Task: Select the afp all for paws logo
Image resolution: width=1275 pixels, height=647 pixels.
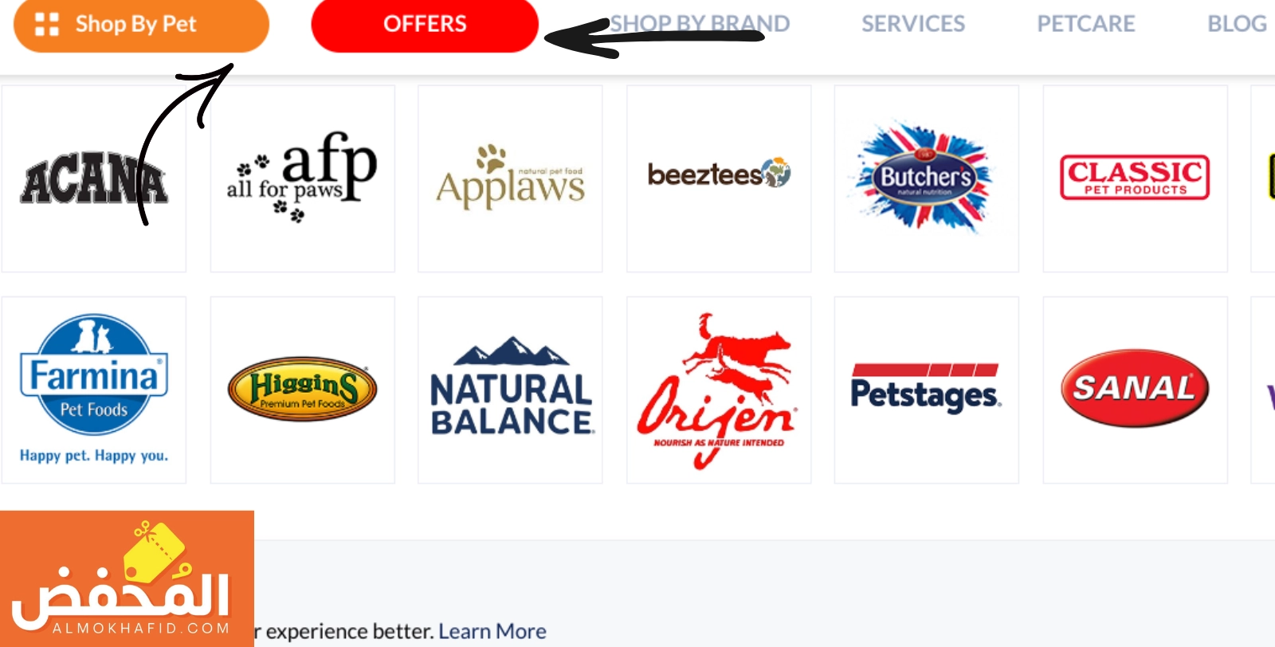Action: pos(303,179)
